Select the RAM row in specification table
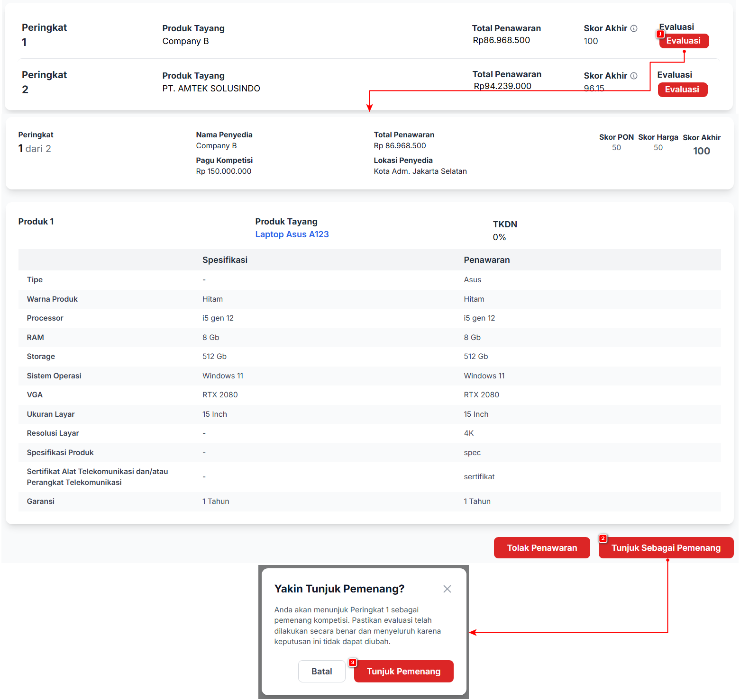This screenshot has height=699, width=740. [x=36, y=338]
